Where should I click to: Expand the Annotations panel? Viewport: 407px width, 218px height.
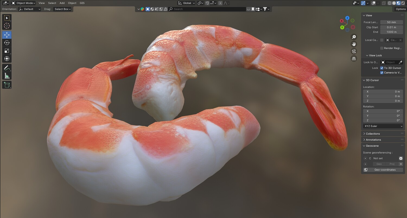tap(373, 140)
